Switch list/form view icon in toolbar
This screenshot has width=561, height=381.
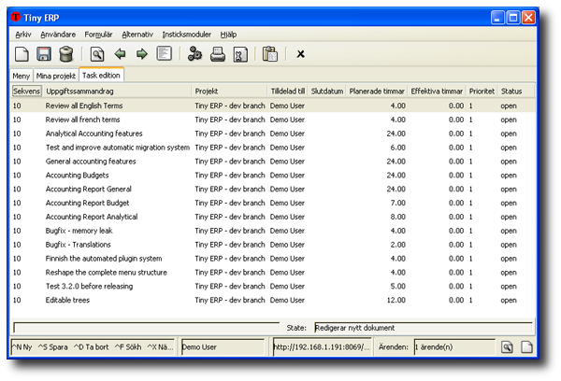click(165, 53)
